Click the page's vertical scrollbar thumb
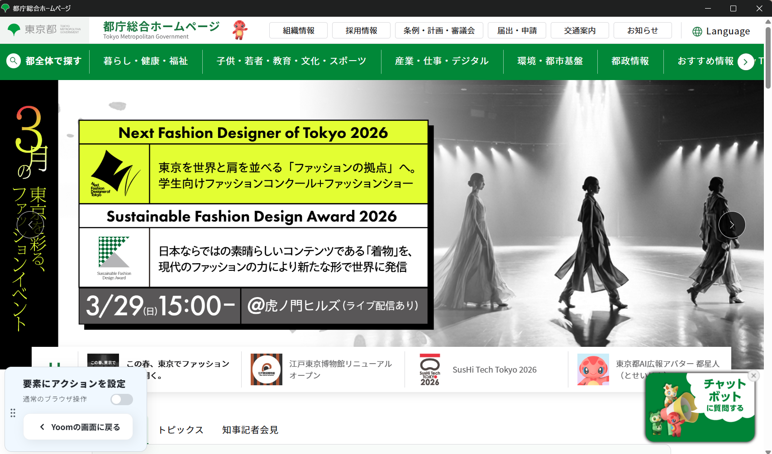Image resolution: width=772 pixels, height=454 pixels. pyautogui.click(x=767, y=57)
